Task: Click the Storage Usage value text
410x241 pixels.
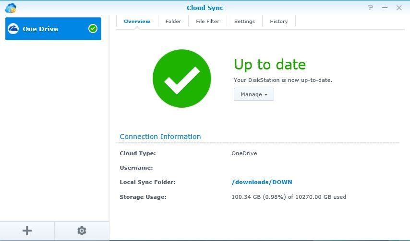Action: point(289,197)
